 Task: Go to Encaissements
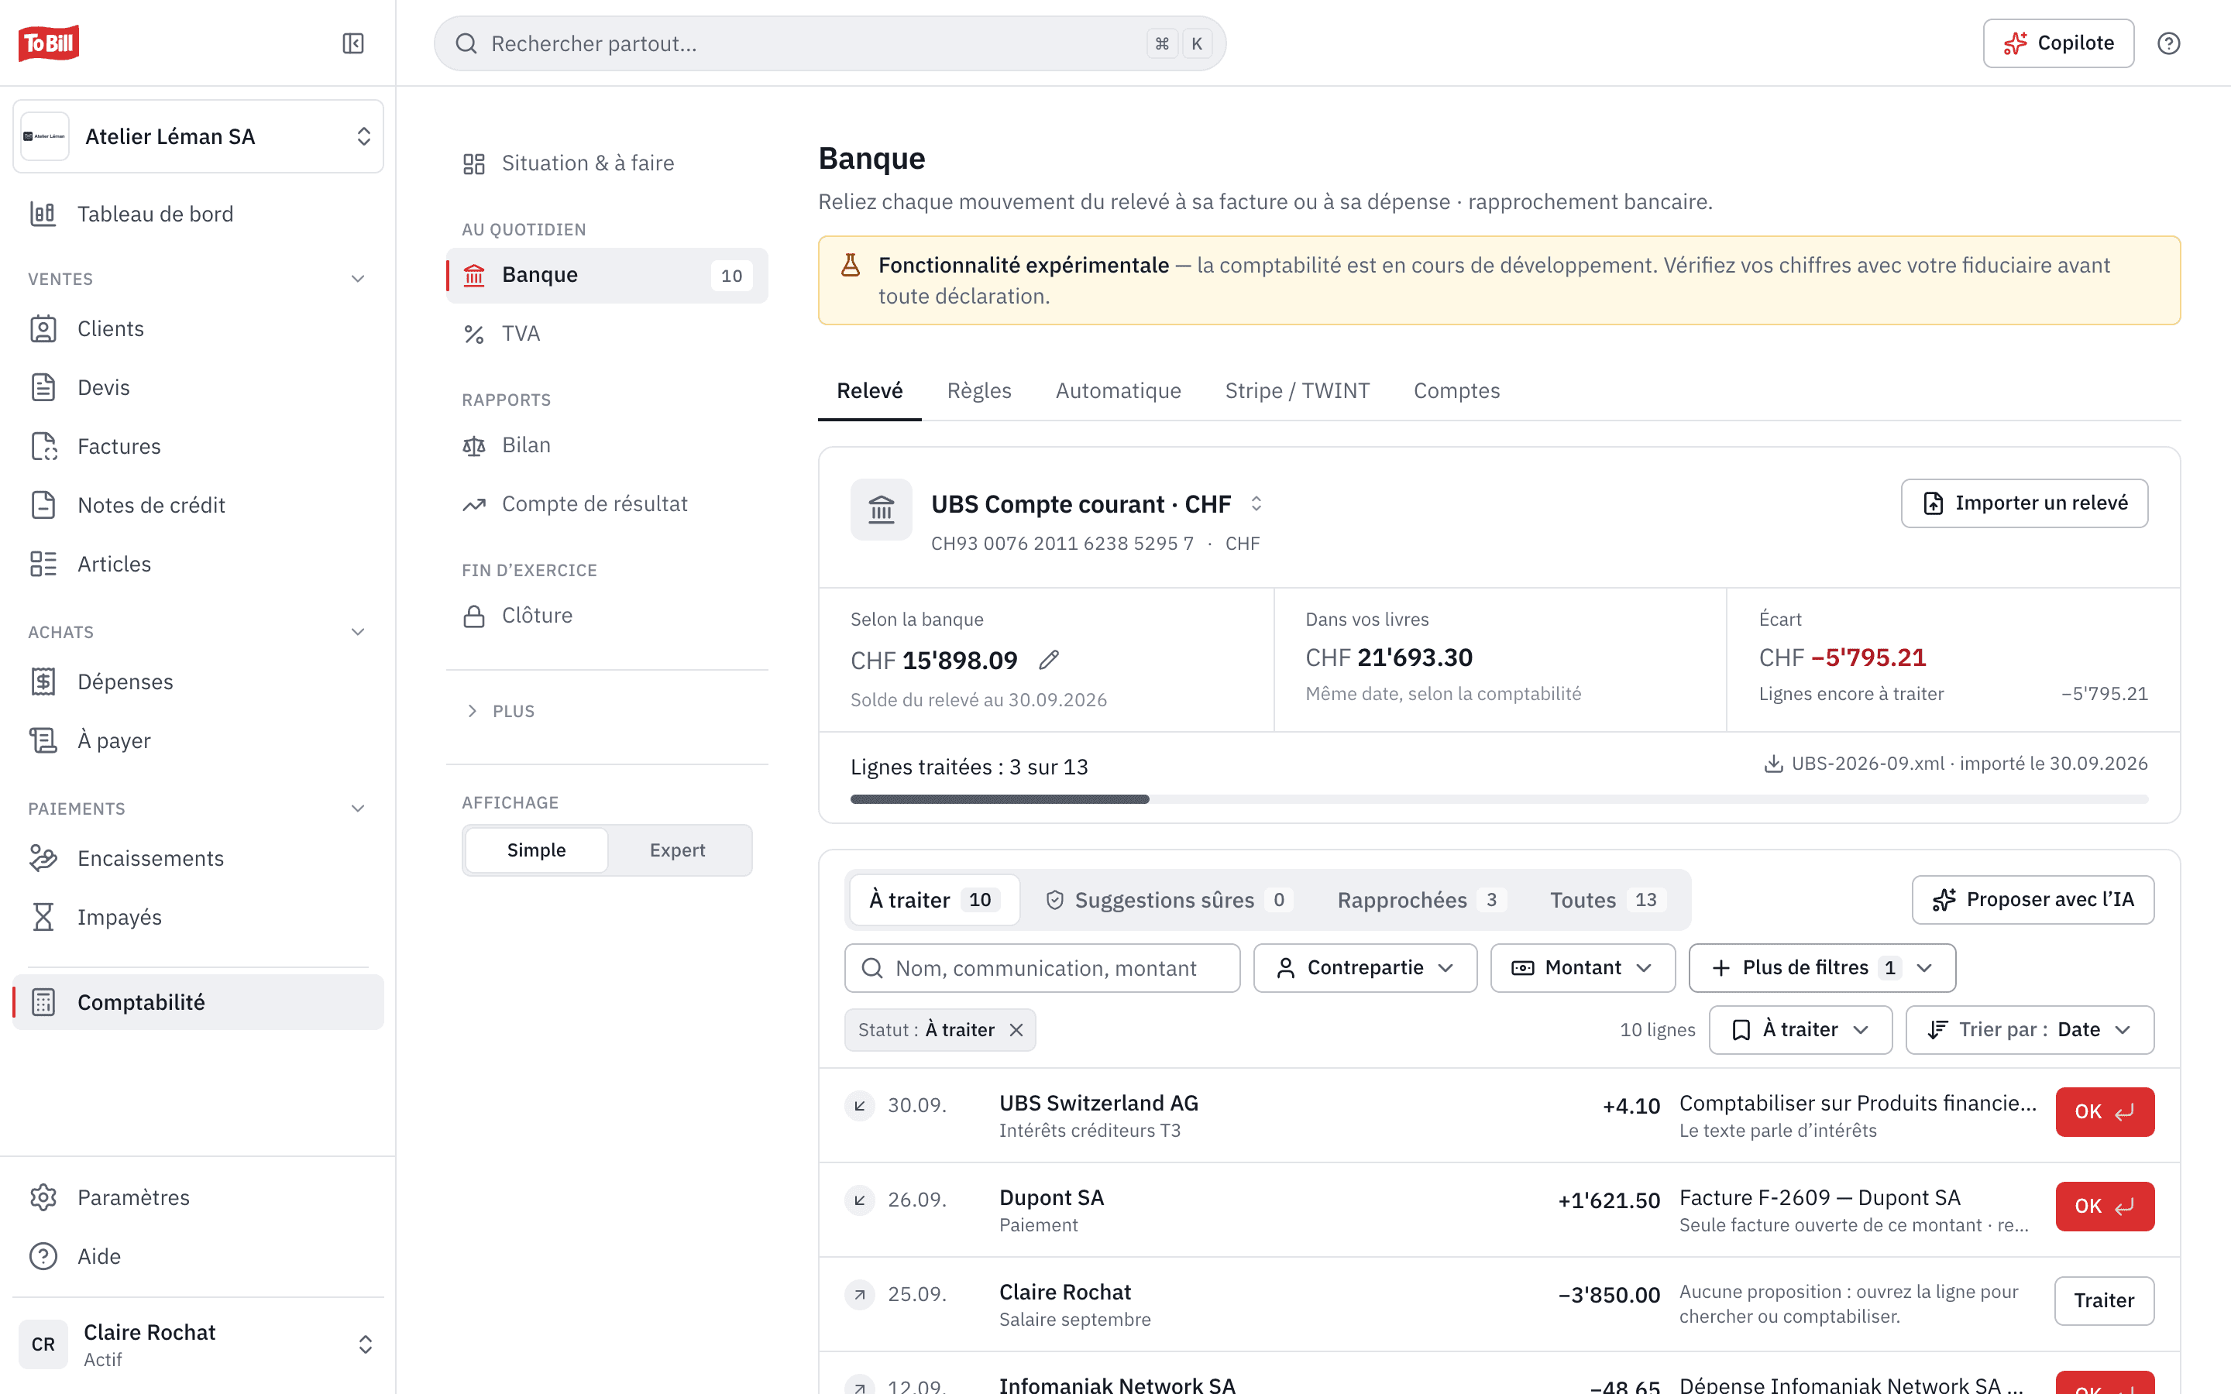pyautogui.click(x=198, y=858)
